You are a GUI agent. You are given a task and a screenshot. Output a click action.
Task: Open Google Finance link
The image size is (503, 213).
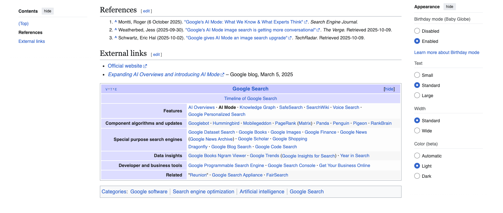tap(320, 132)
